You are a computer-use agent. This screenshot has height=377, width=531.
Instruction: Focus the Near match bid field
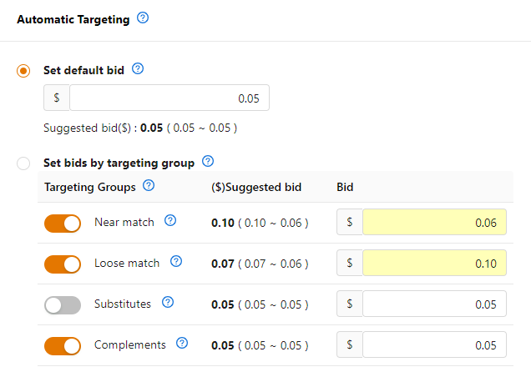pos(434,222)
